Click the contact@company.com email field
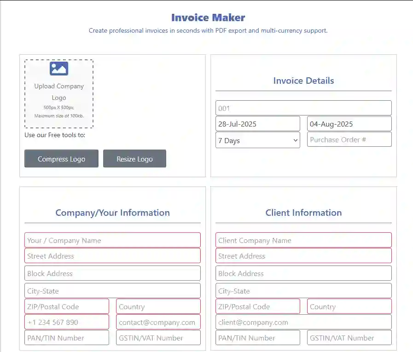Viewport: 413px width, 352px height. tap(158, 322)
